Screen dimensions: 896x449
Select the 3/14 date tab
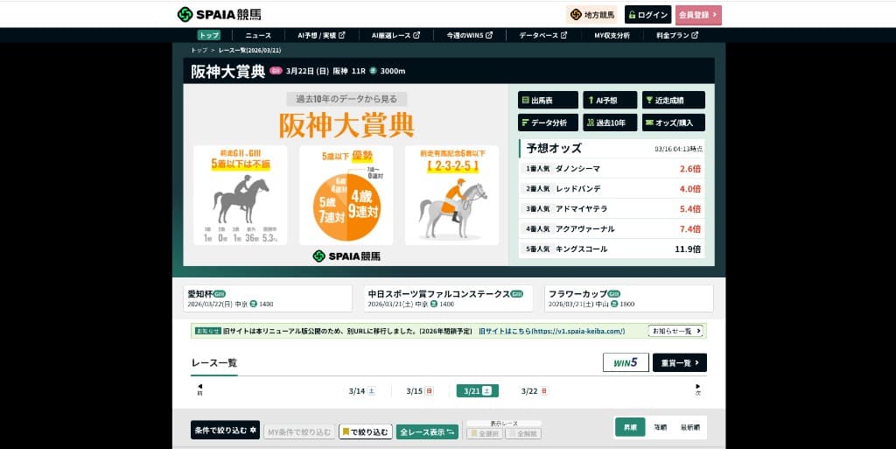pyautogui.click(x=361, y=390)
